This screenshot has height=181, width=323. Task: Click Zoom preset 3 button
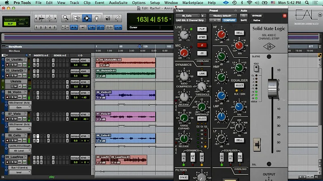tap(45, 27)
